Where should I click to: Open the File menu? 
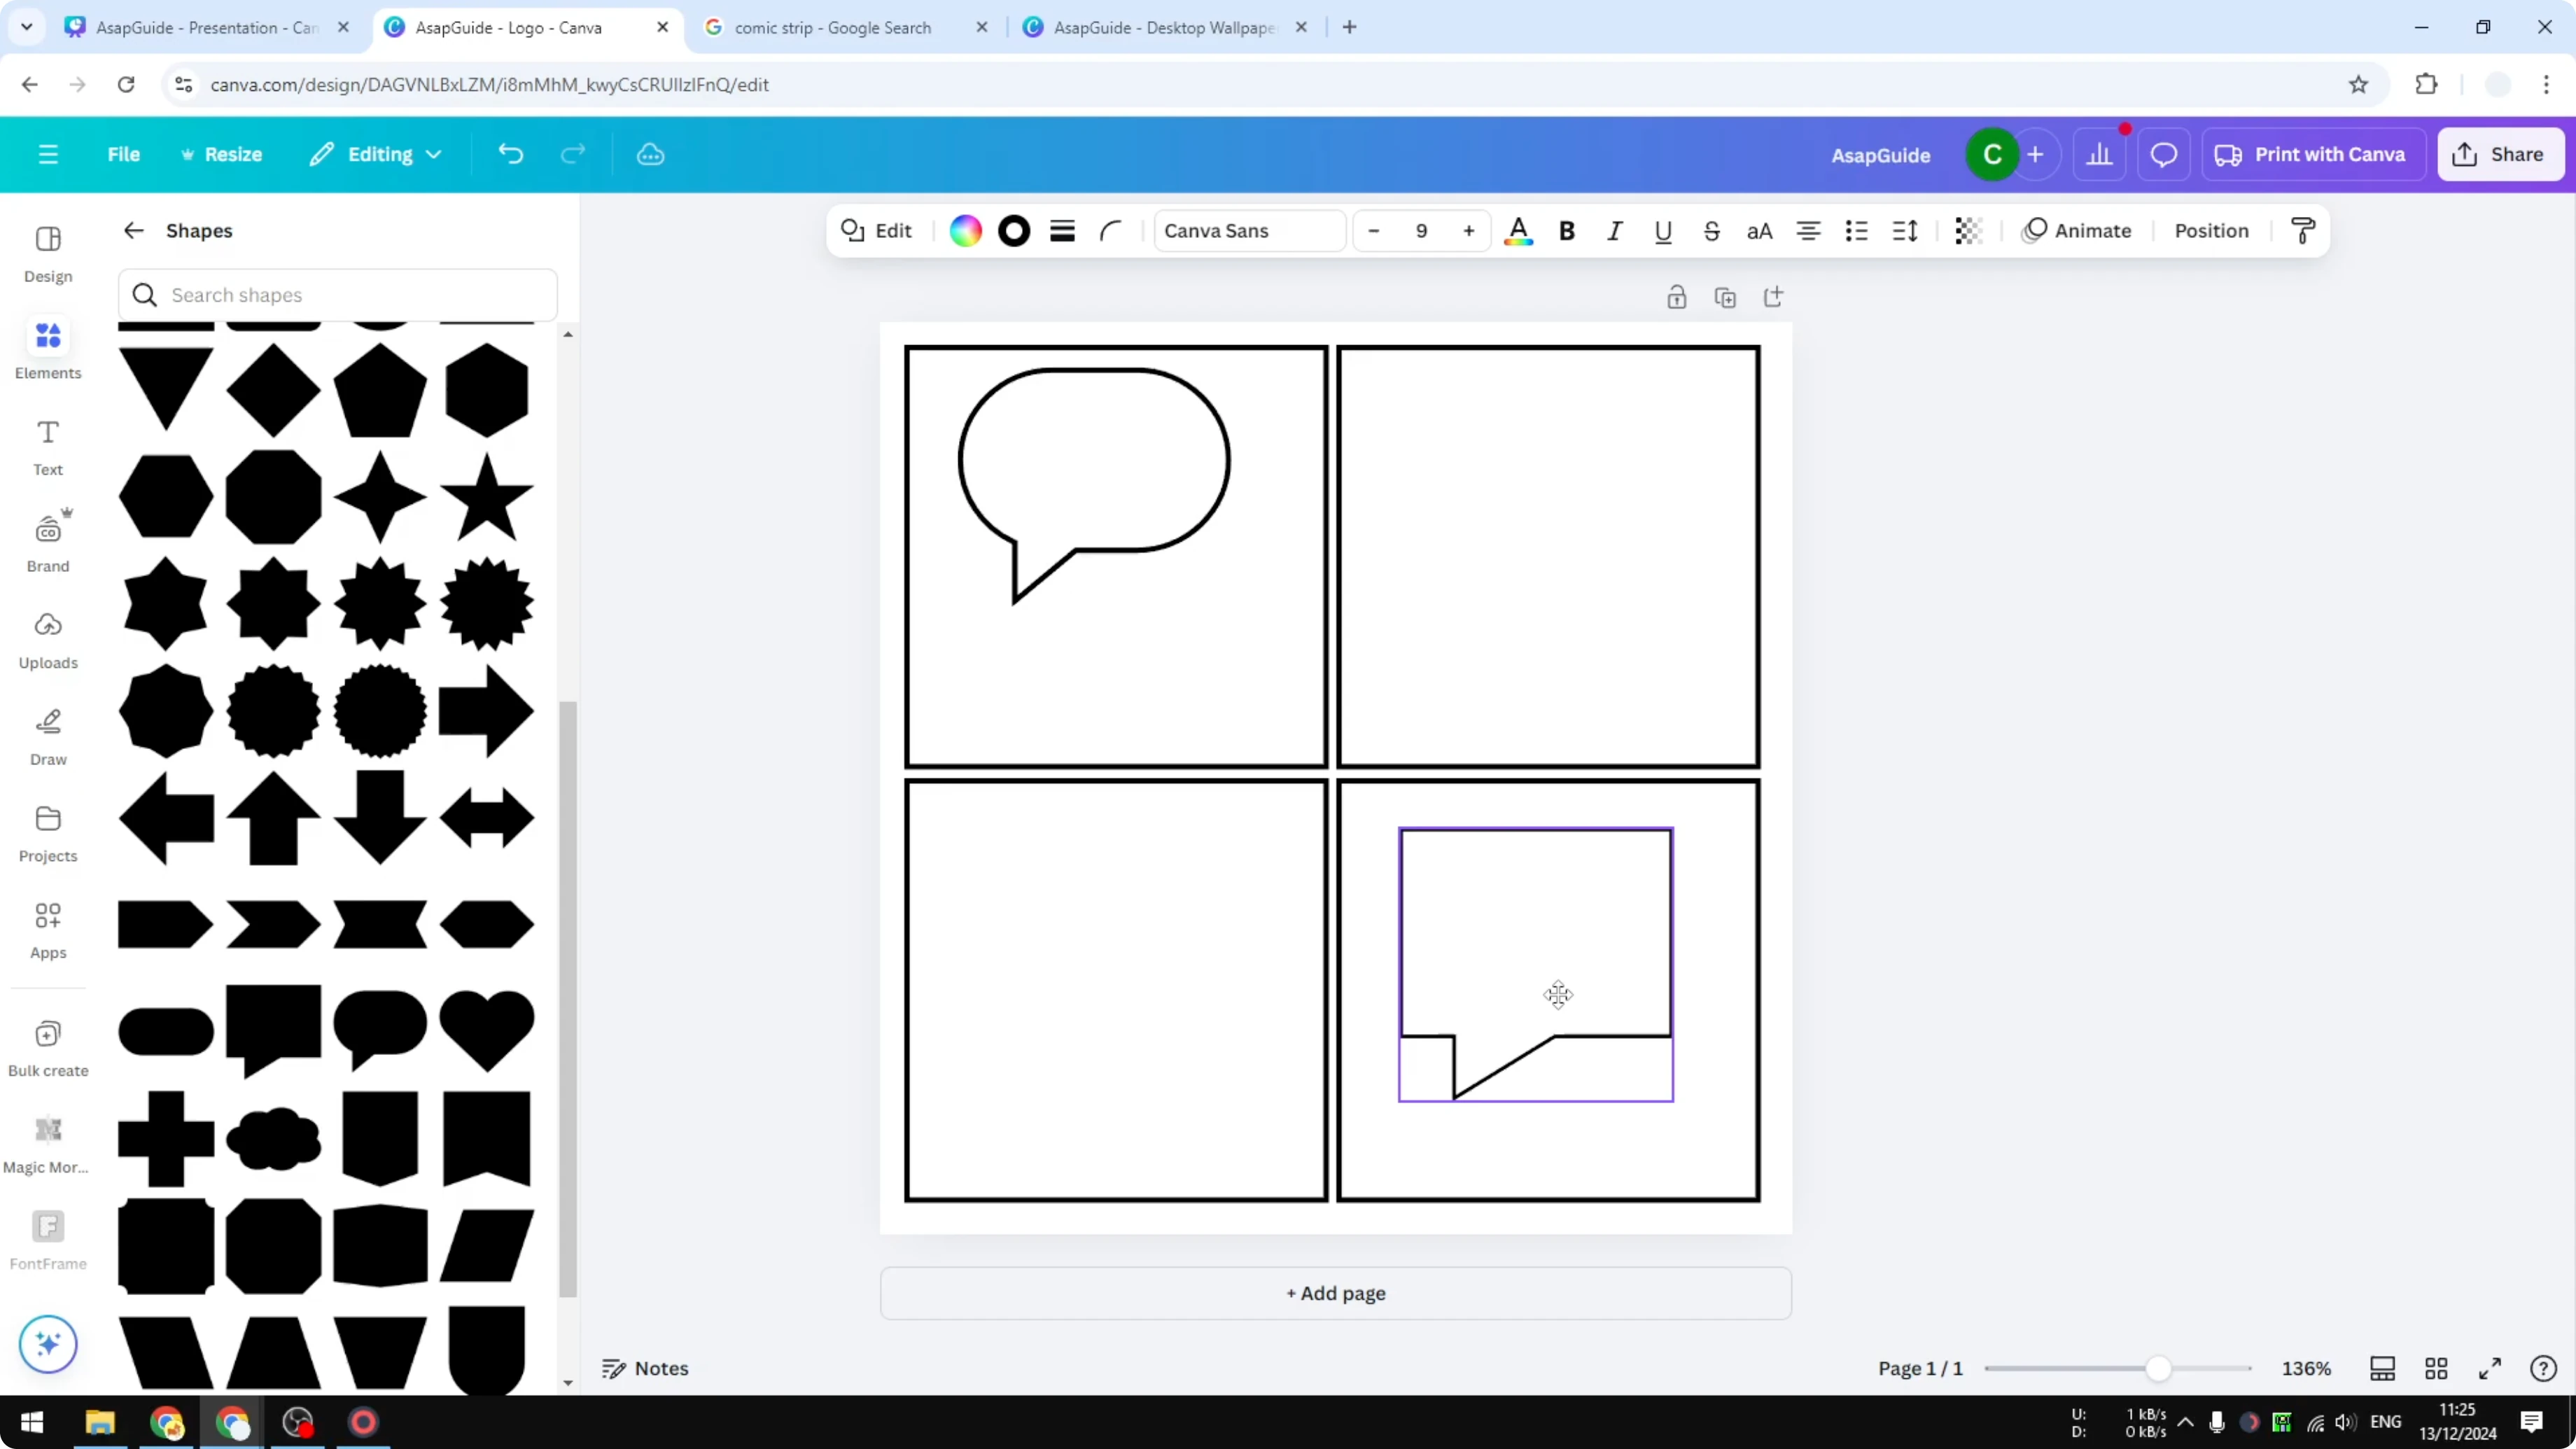(x=124, y=154)
